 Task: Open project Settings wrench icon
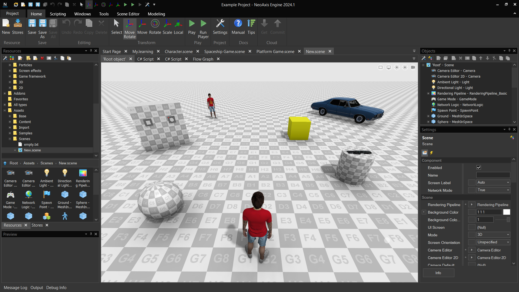tap(220, 27)
